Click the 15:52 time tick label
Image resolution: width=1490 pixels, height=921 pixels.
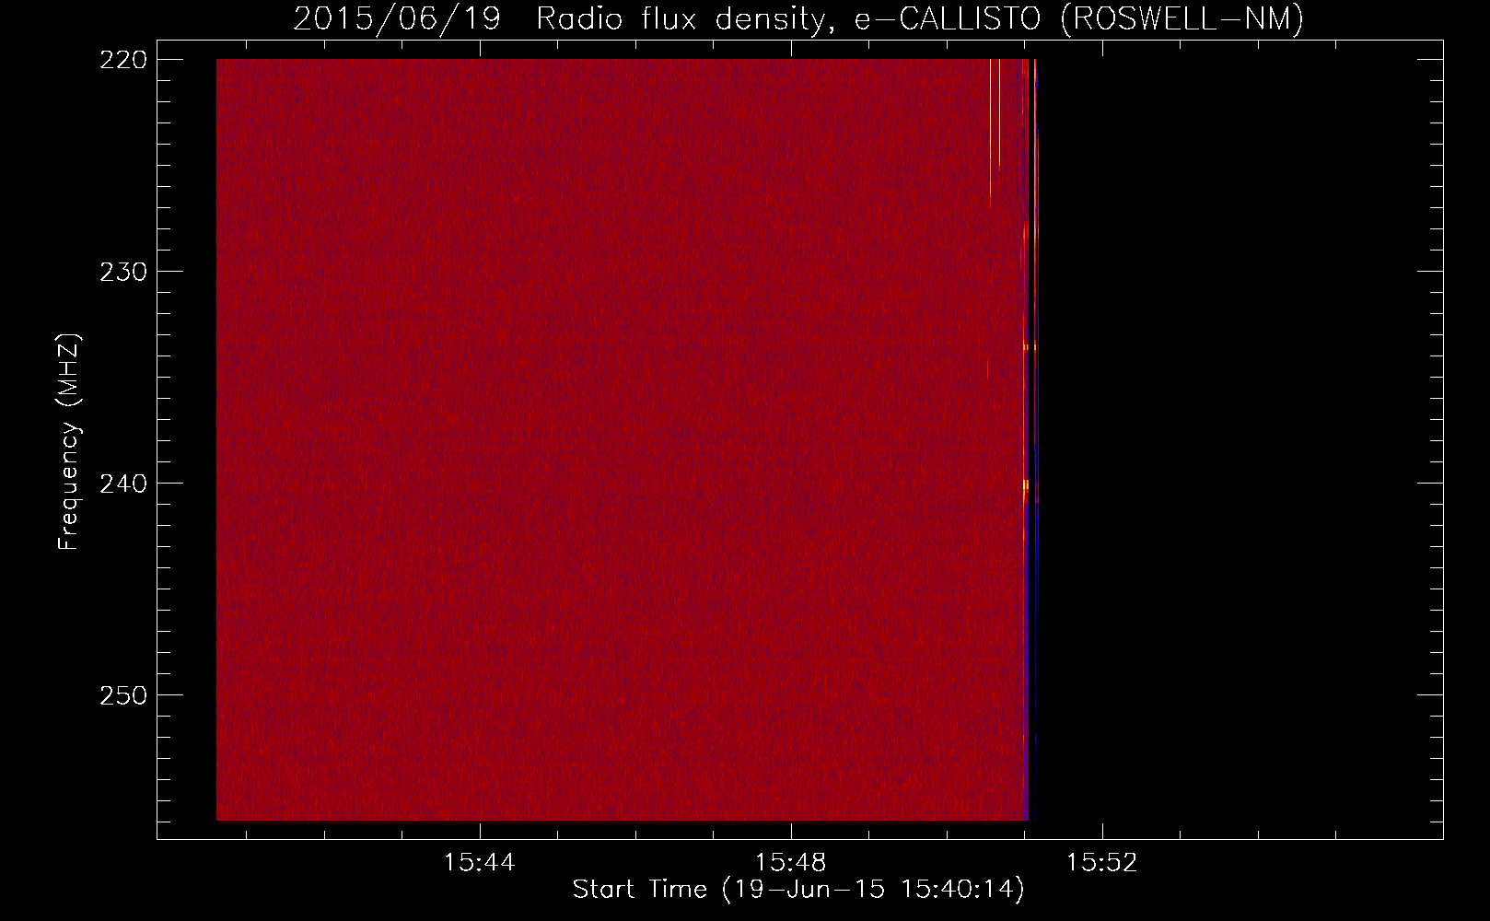point(1101,863)
